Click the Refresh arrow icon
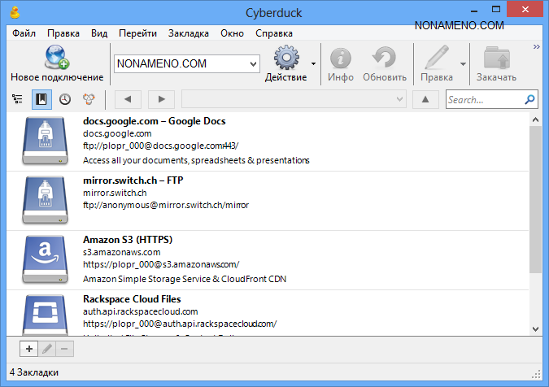The height and width of the screenshot is (387, 549). pyautogui.click(x=384, y=59)
